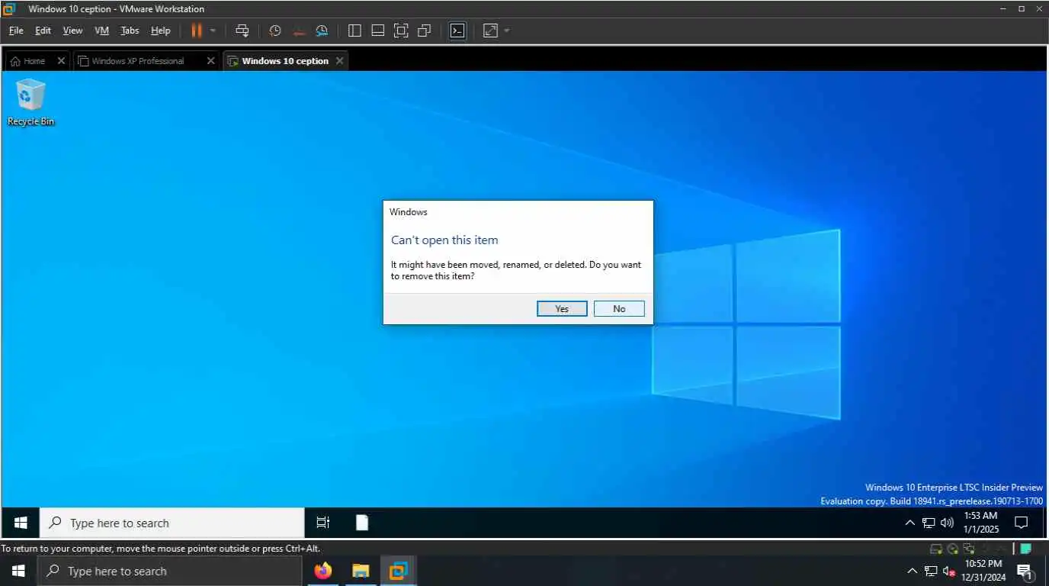Select the Recycle Bin on guest desktop
The height and width of the screenshot is (586, 1049).
30,102
